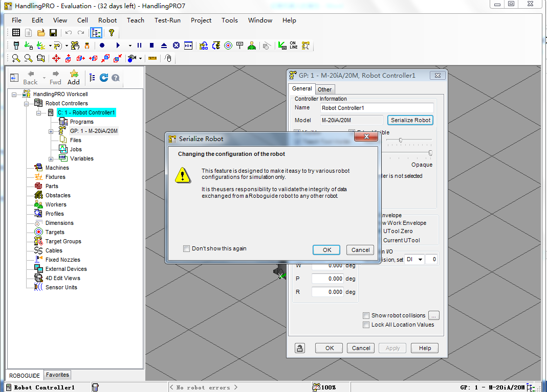Open the Teach menu

(136, 20)
